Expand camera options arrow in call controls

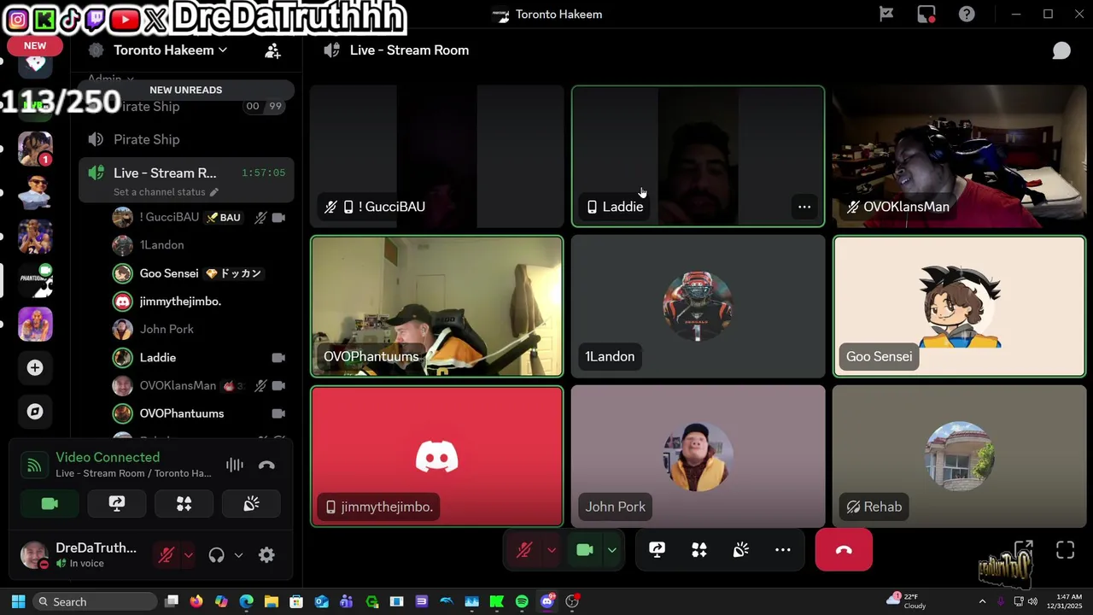point(611,550)
